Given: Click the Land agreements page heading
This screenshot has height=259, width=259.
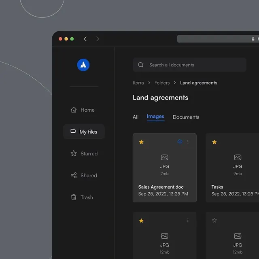Looking at the screenshot, I should click(x=160, y=98).
